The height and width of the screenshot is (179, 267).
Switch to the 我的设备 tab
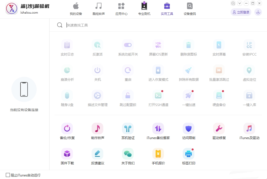click(x=76, y=9)
